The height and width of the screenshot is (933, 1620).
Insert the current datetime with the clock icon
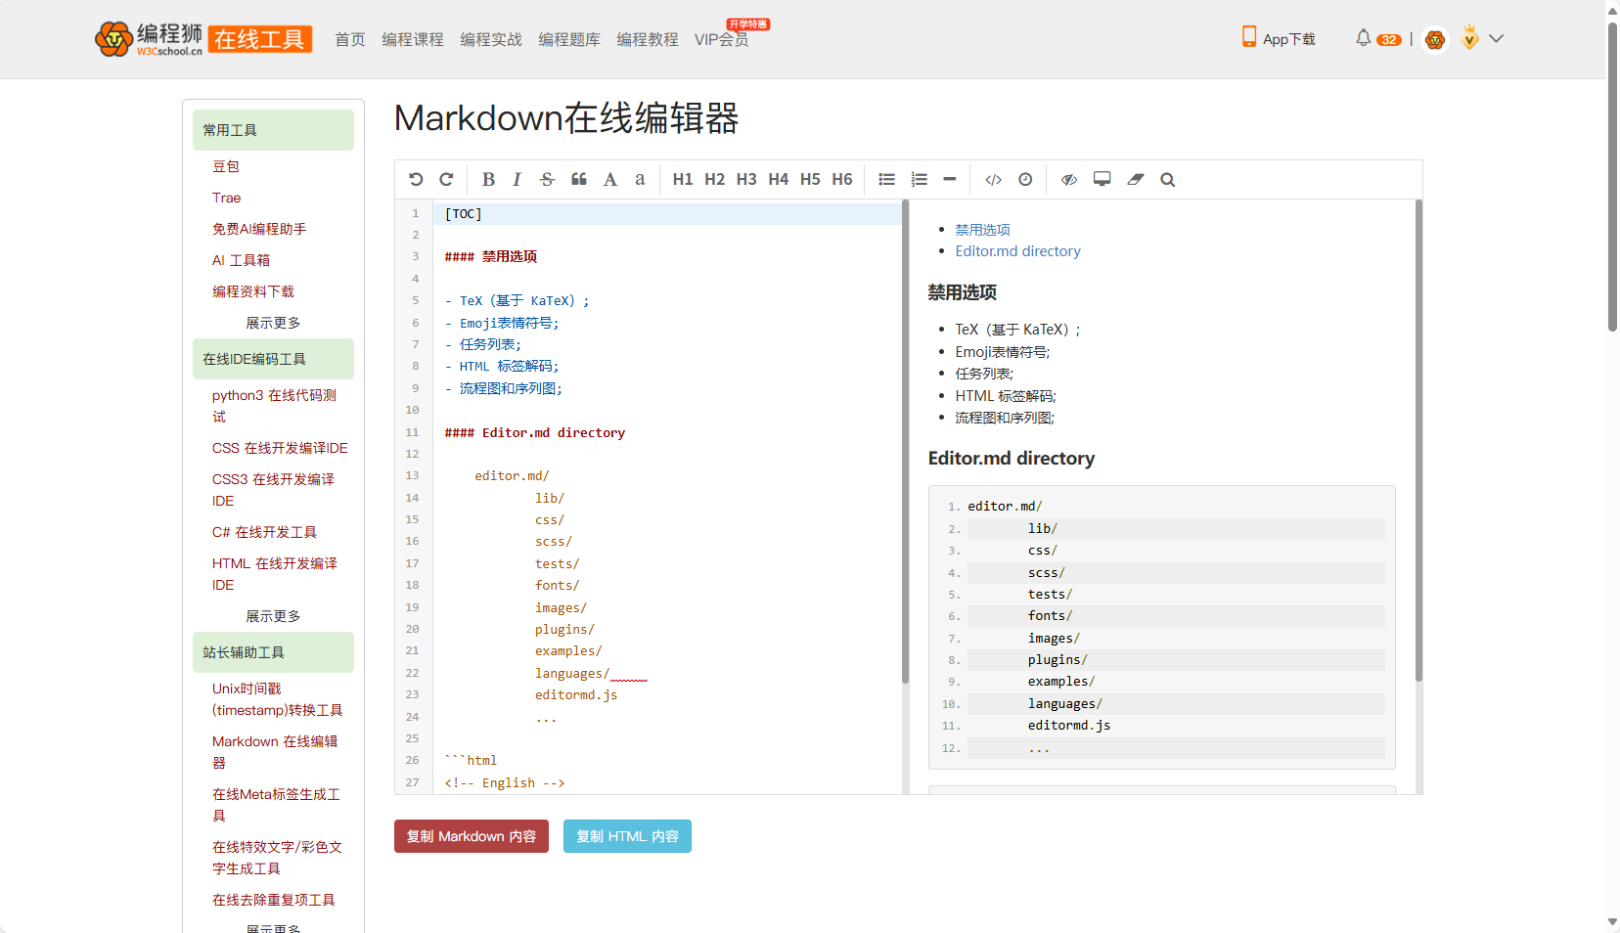click(x=1025, y=179)
